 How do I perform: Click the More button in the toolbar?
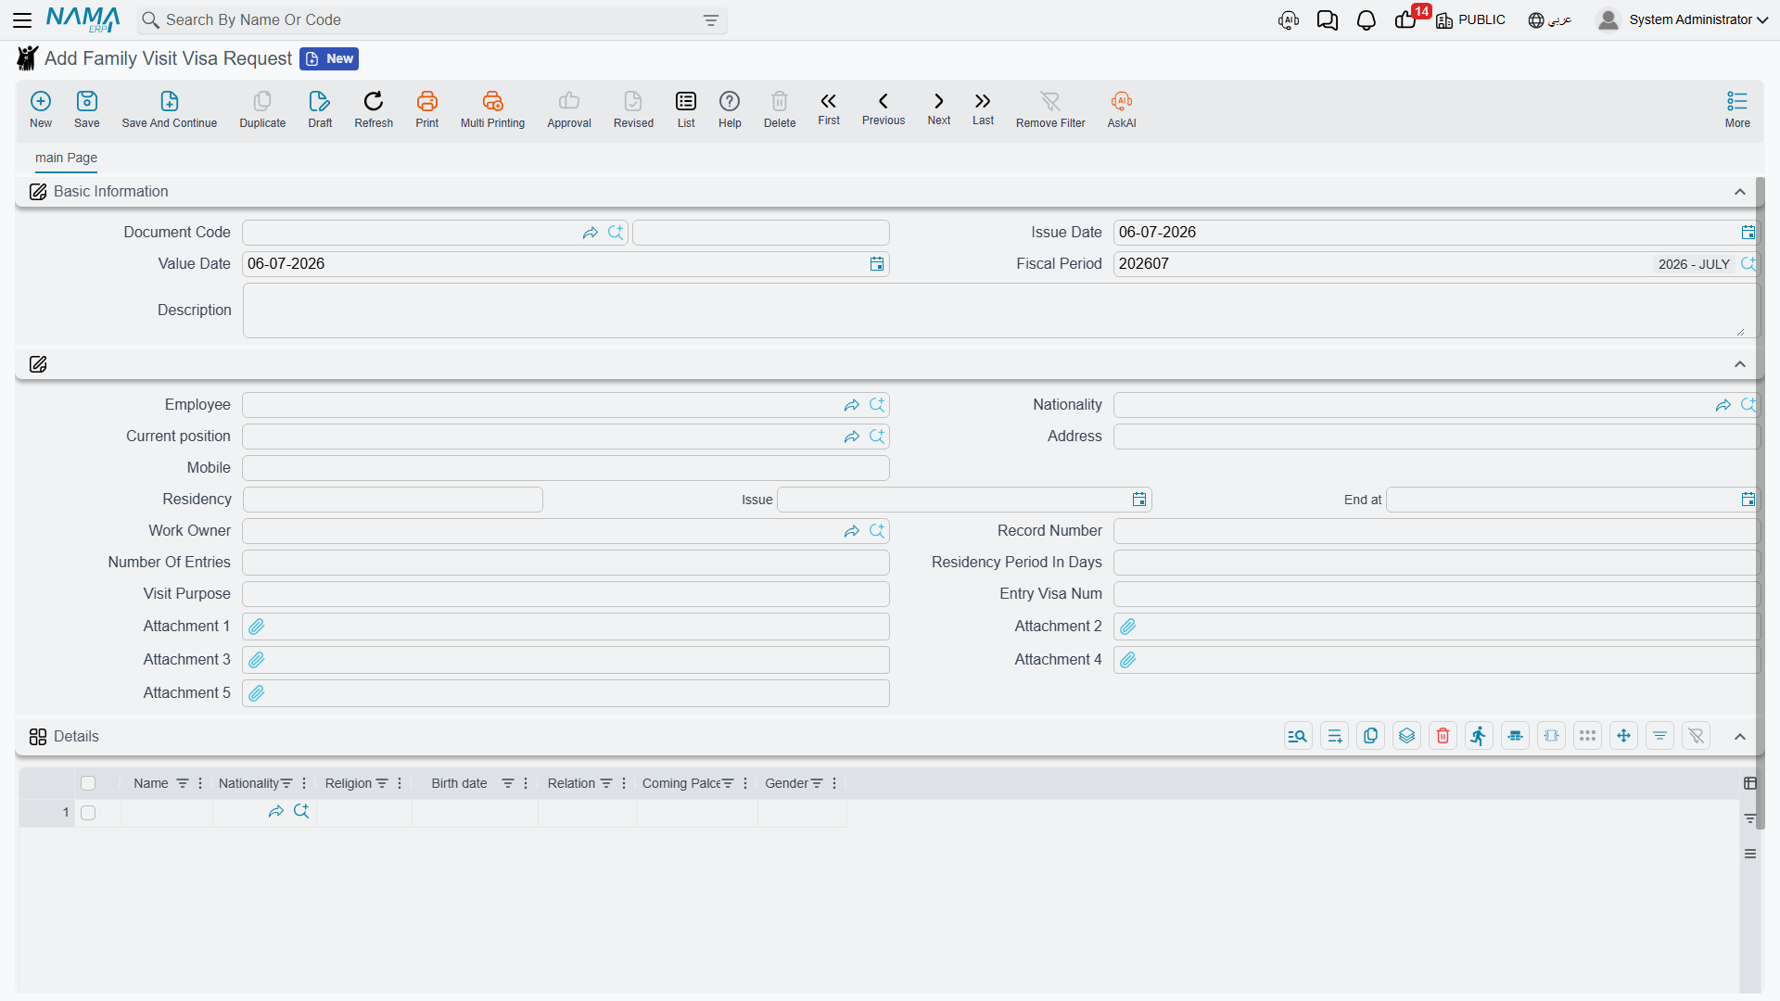click(1737, 109)
